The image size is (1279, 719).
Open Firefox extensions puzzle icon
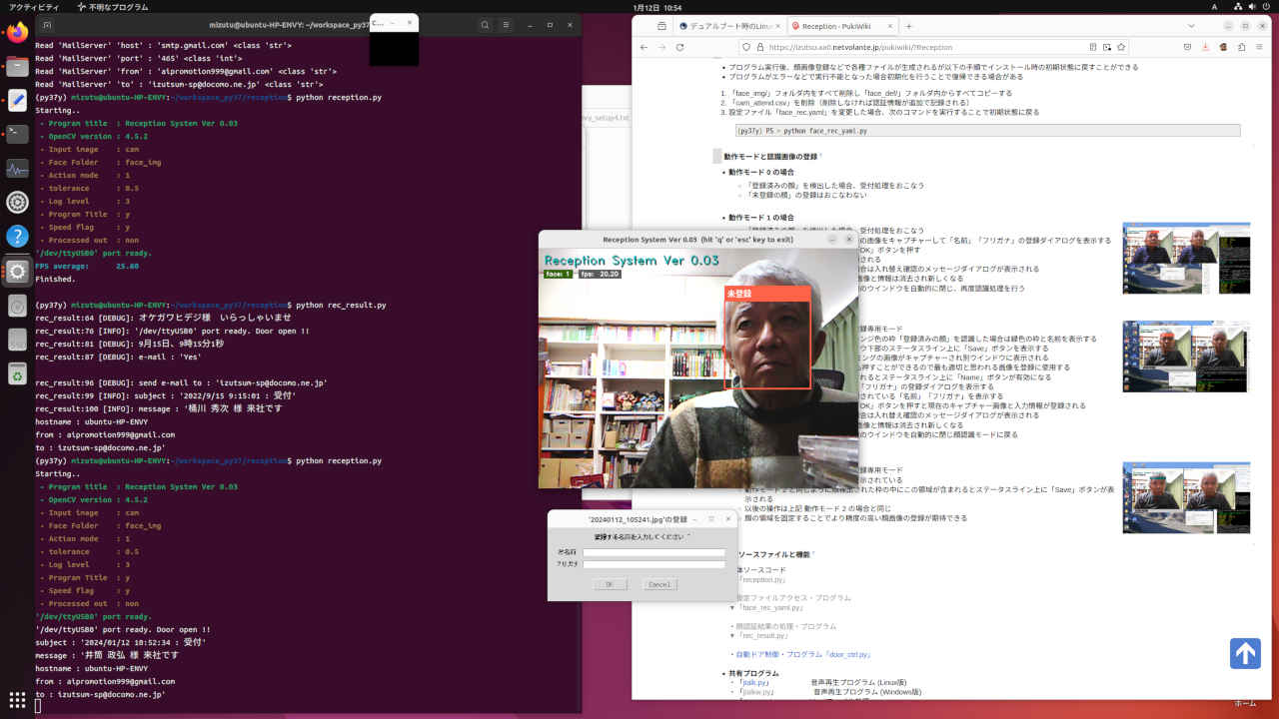1241,47
